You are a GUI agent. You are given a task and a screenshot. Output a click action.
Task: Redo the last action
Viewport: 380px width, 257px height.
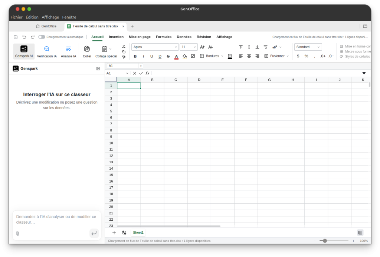point(33,37)
